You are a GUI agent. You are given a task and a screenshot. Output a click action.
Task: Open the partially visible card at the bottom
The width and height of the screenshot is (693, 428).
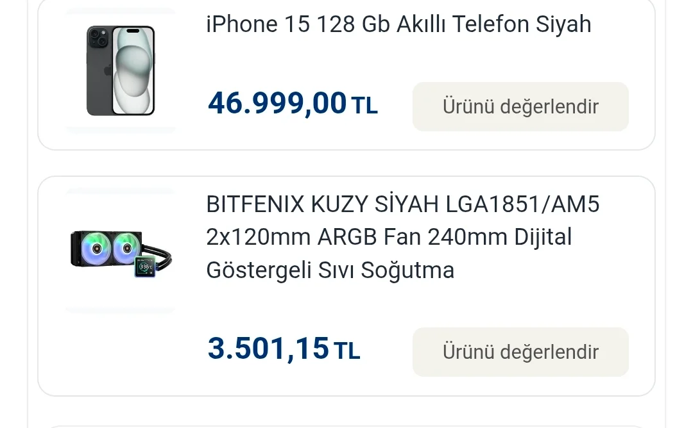tap(346, 424)
